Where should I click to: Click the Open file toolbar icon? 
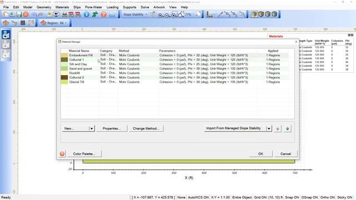(12, 14)
